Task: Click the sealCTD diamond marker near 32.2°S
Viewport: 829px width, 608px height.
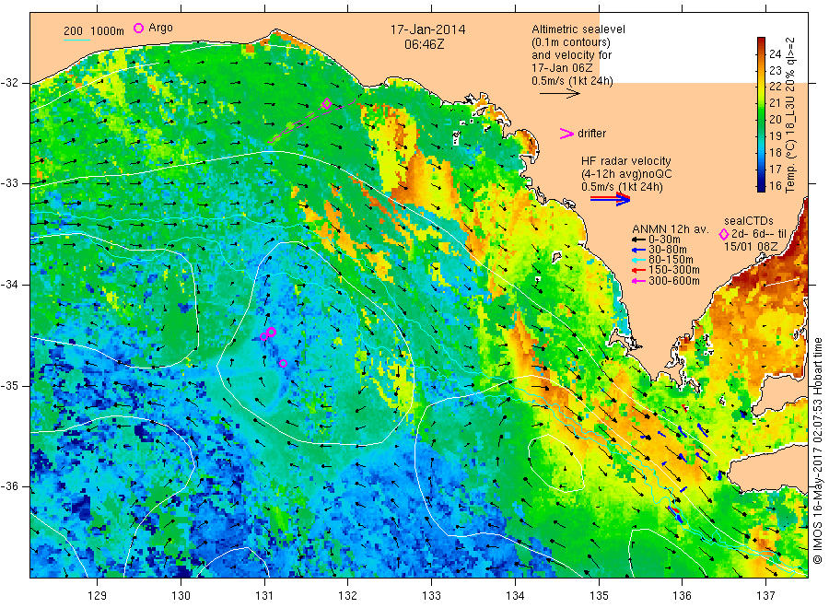Action: tap(327, 103)
